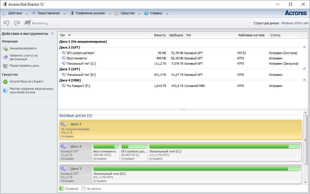Select the Восстановить partition block on Диск 2

tap(106, 152)
